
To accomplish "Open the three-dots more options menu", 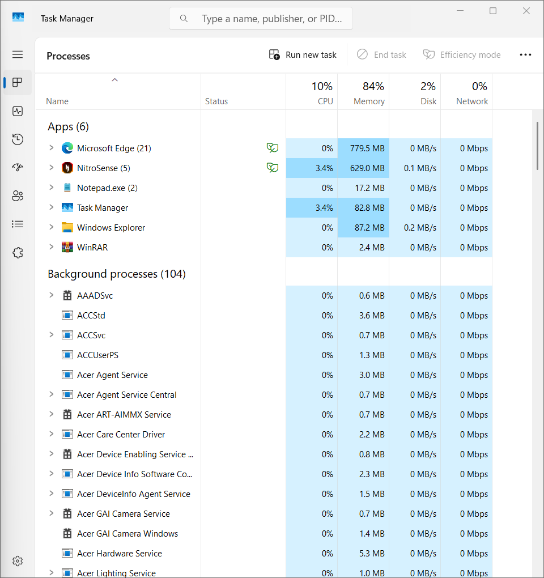I will pyautogui.click(x=525, y=54).
